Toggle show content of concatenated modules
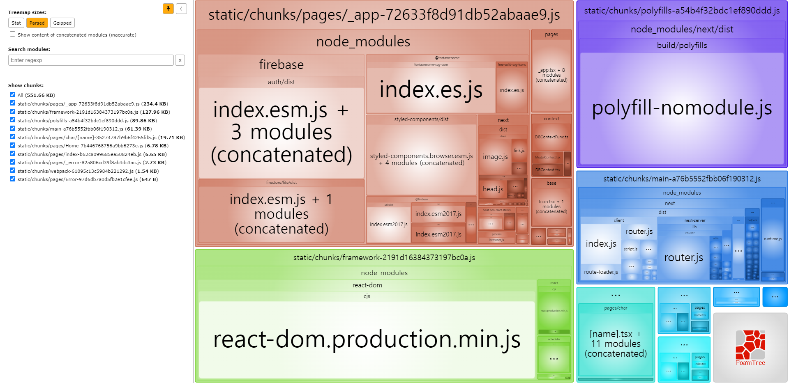 point(12,34)
